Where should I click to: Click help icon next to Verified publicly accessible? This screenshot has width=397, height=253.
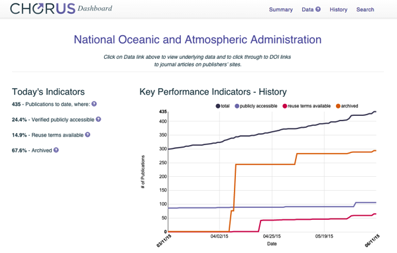98,119
